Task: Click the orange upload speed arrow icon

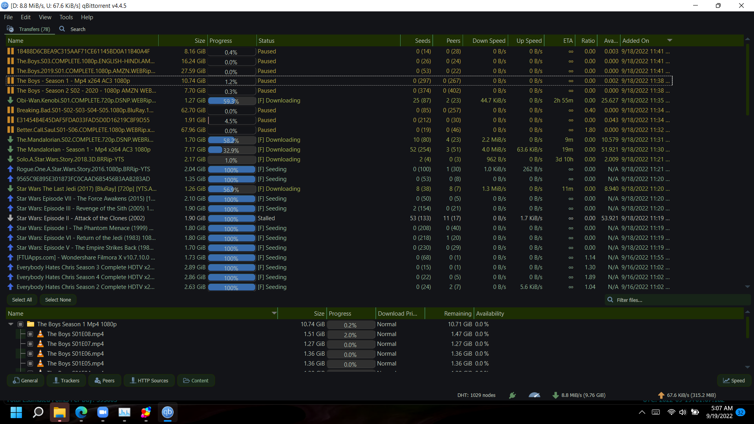Action: [x=661, y=395]
